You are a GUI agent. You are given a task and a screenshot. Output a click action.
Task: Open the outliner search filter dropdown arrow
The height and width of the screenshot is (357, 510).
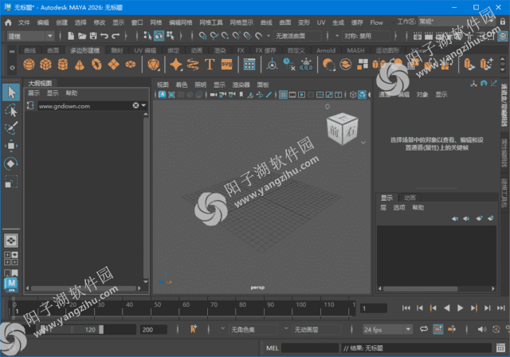(x=143, y=105)
